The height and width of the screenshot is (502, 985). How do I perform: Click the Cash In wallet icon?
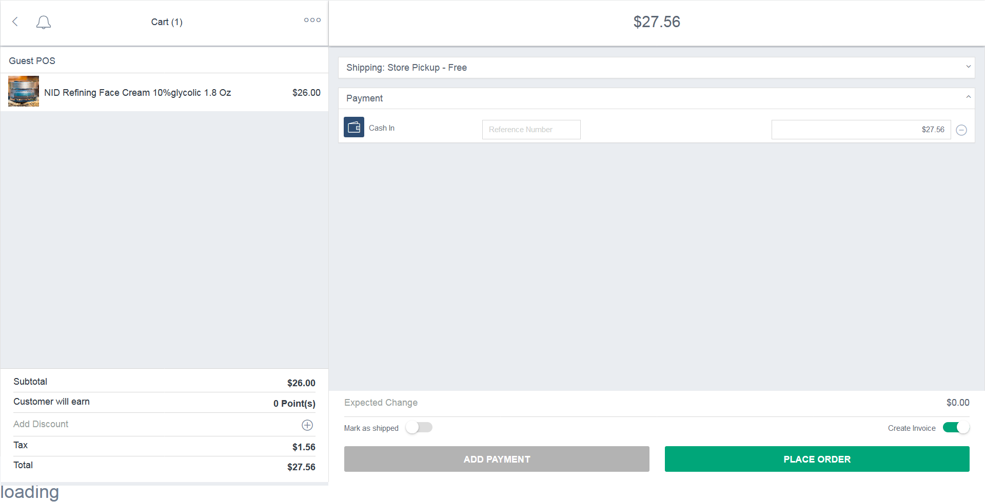coord(354,127)
